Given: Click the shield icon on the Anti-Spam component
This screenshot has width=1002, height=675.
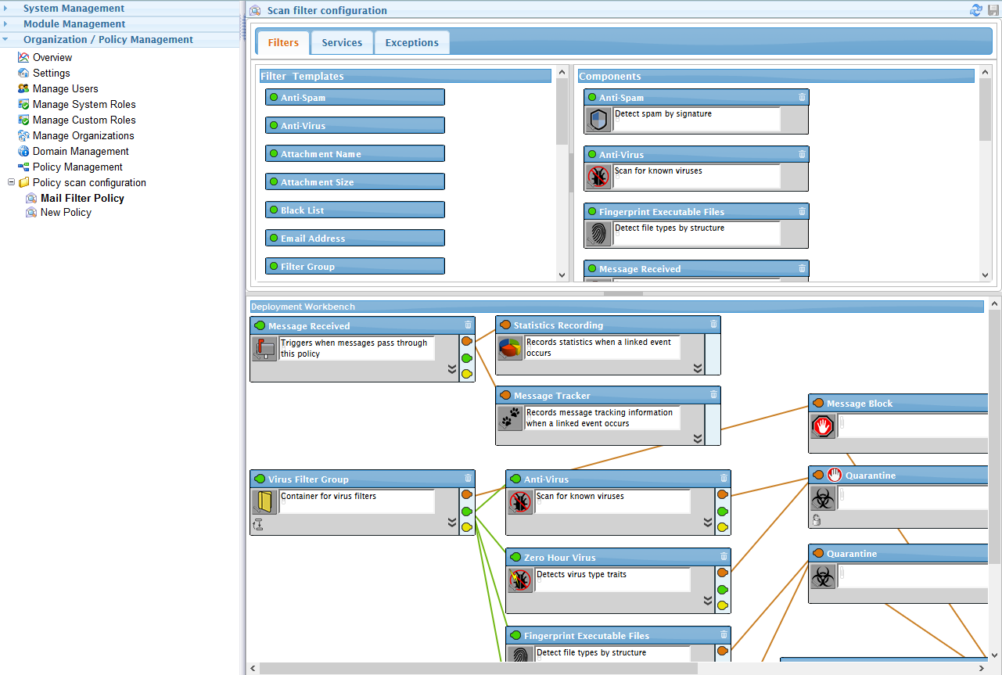Looking at the screenshot, I should [598, 119].
